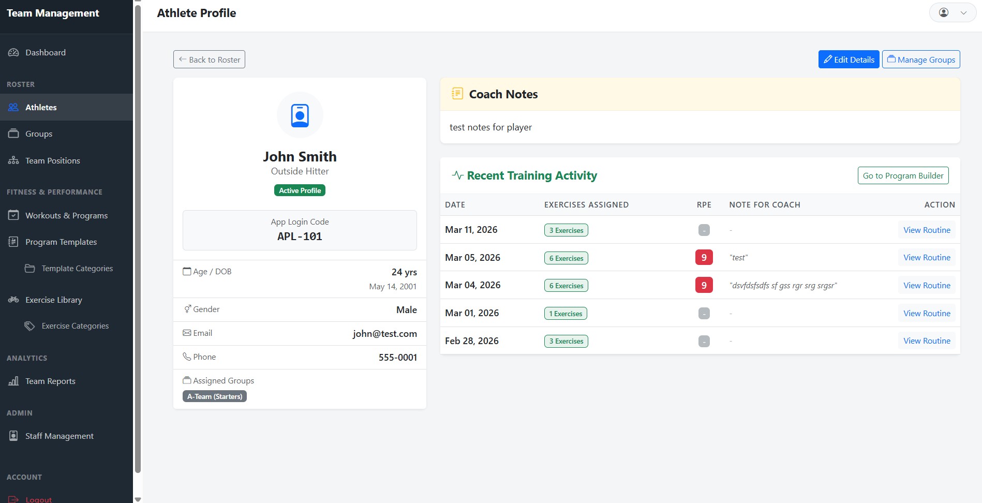Open Exercise Library
This screenshot has height=503, width=982.
(66, 300)
